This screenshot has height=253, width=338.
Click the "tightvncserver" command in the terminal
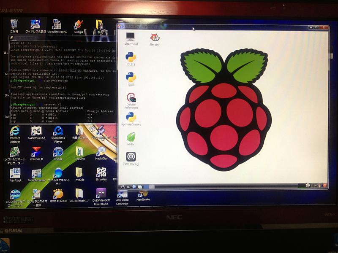pos(55,81)
